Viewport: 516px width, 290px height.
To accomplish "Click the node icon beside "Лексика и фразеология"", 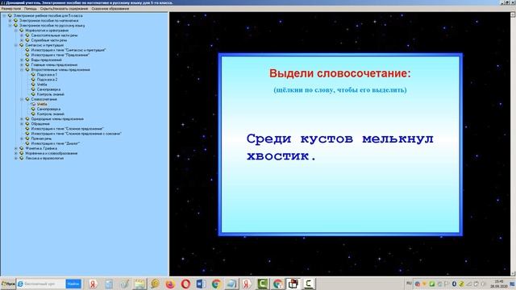I will (22, 158).
